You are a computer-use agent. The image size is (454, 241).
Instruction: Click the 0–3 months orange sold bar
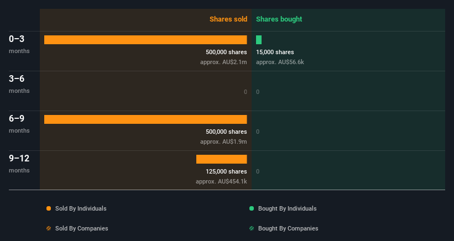(x=145, y=40)
